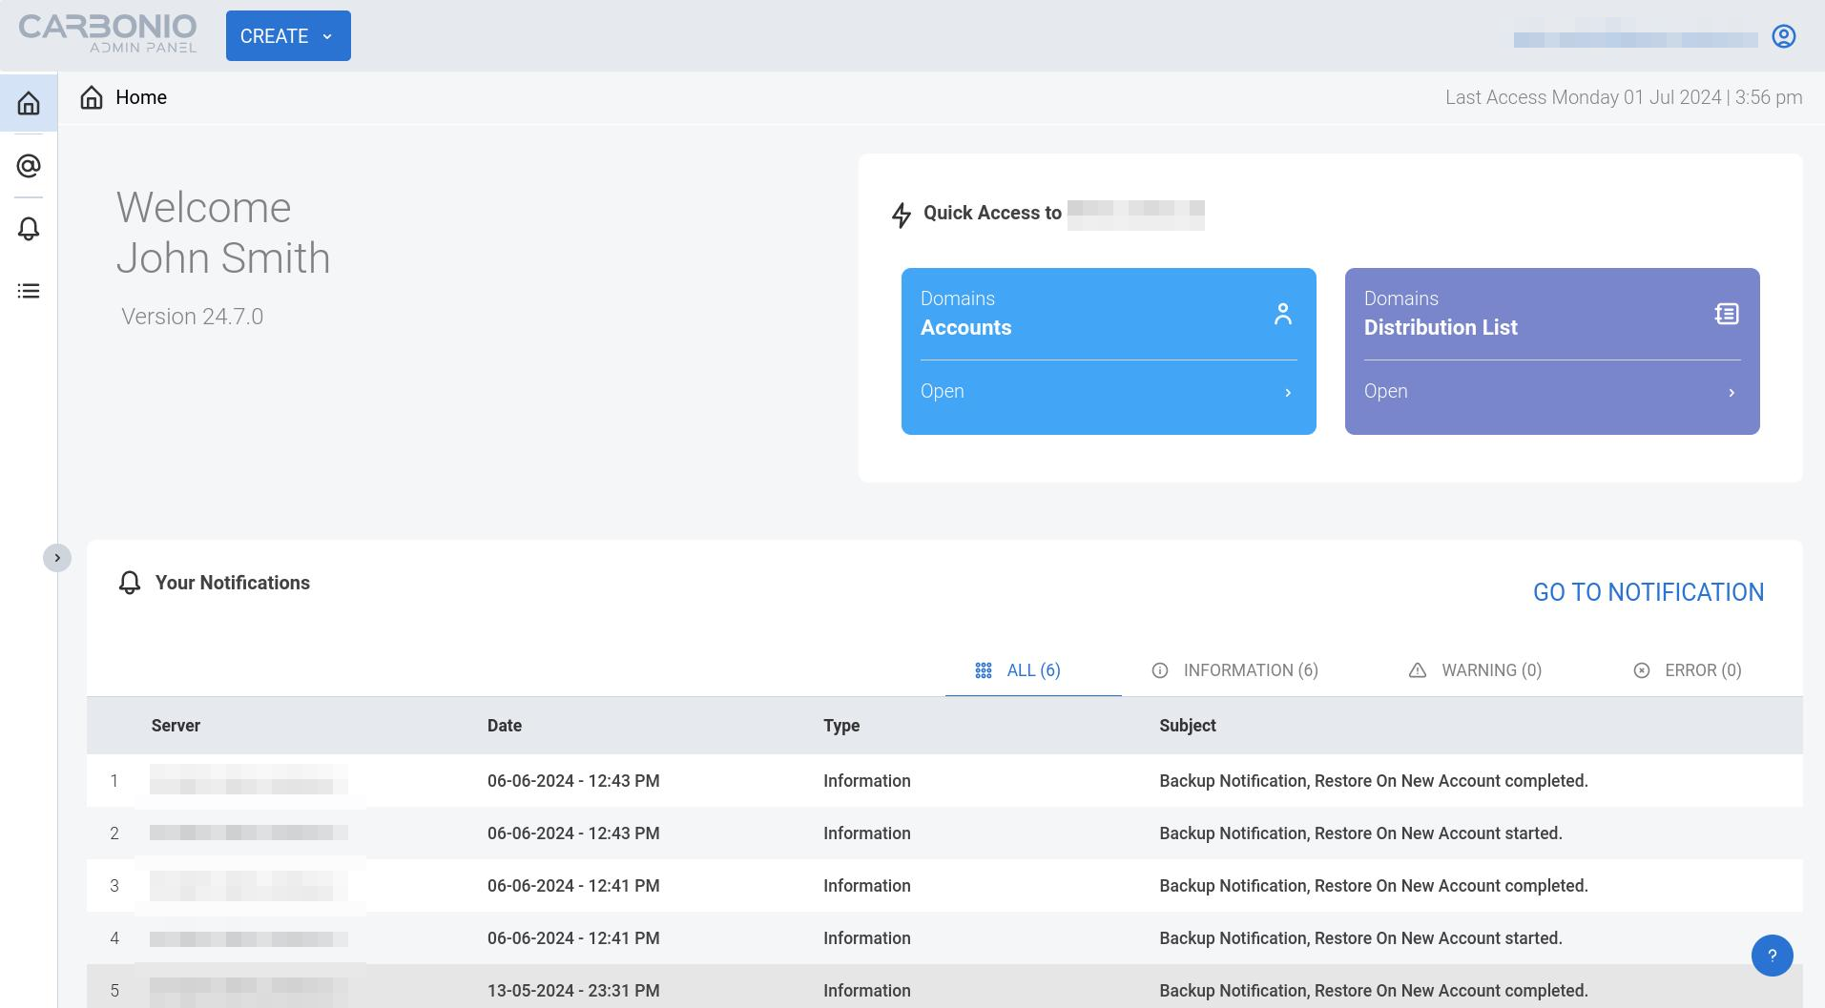Image resolution: width=1825 pixels, height=1008 pixels.
Task: Click the Home breadcrumb house icon
Action: (x=92, y=97)
